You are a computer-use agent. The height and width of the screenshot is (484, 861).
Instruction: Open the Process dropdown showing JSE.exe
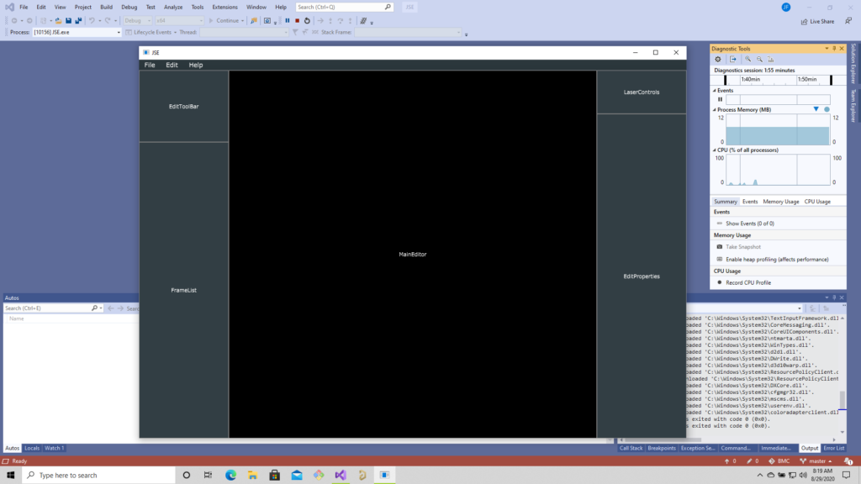[x=77, y=32]
